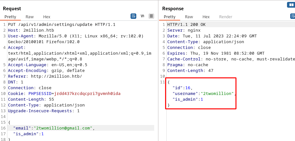This screenshot has height=141, width=295.
Task: Click the HTTP/1.1 200 OK status line
Action: pos(187,25)
